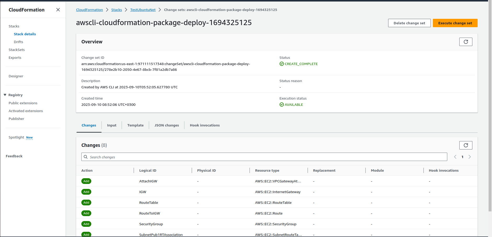492x237 pixels.
Task: Click the change set ARN text
Action: click(166, 67)
